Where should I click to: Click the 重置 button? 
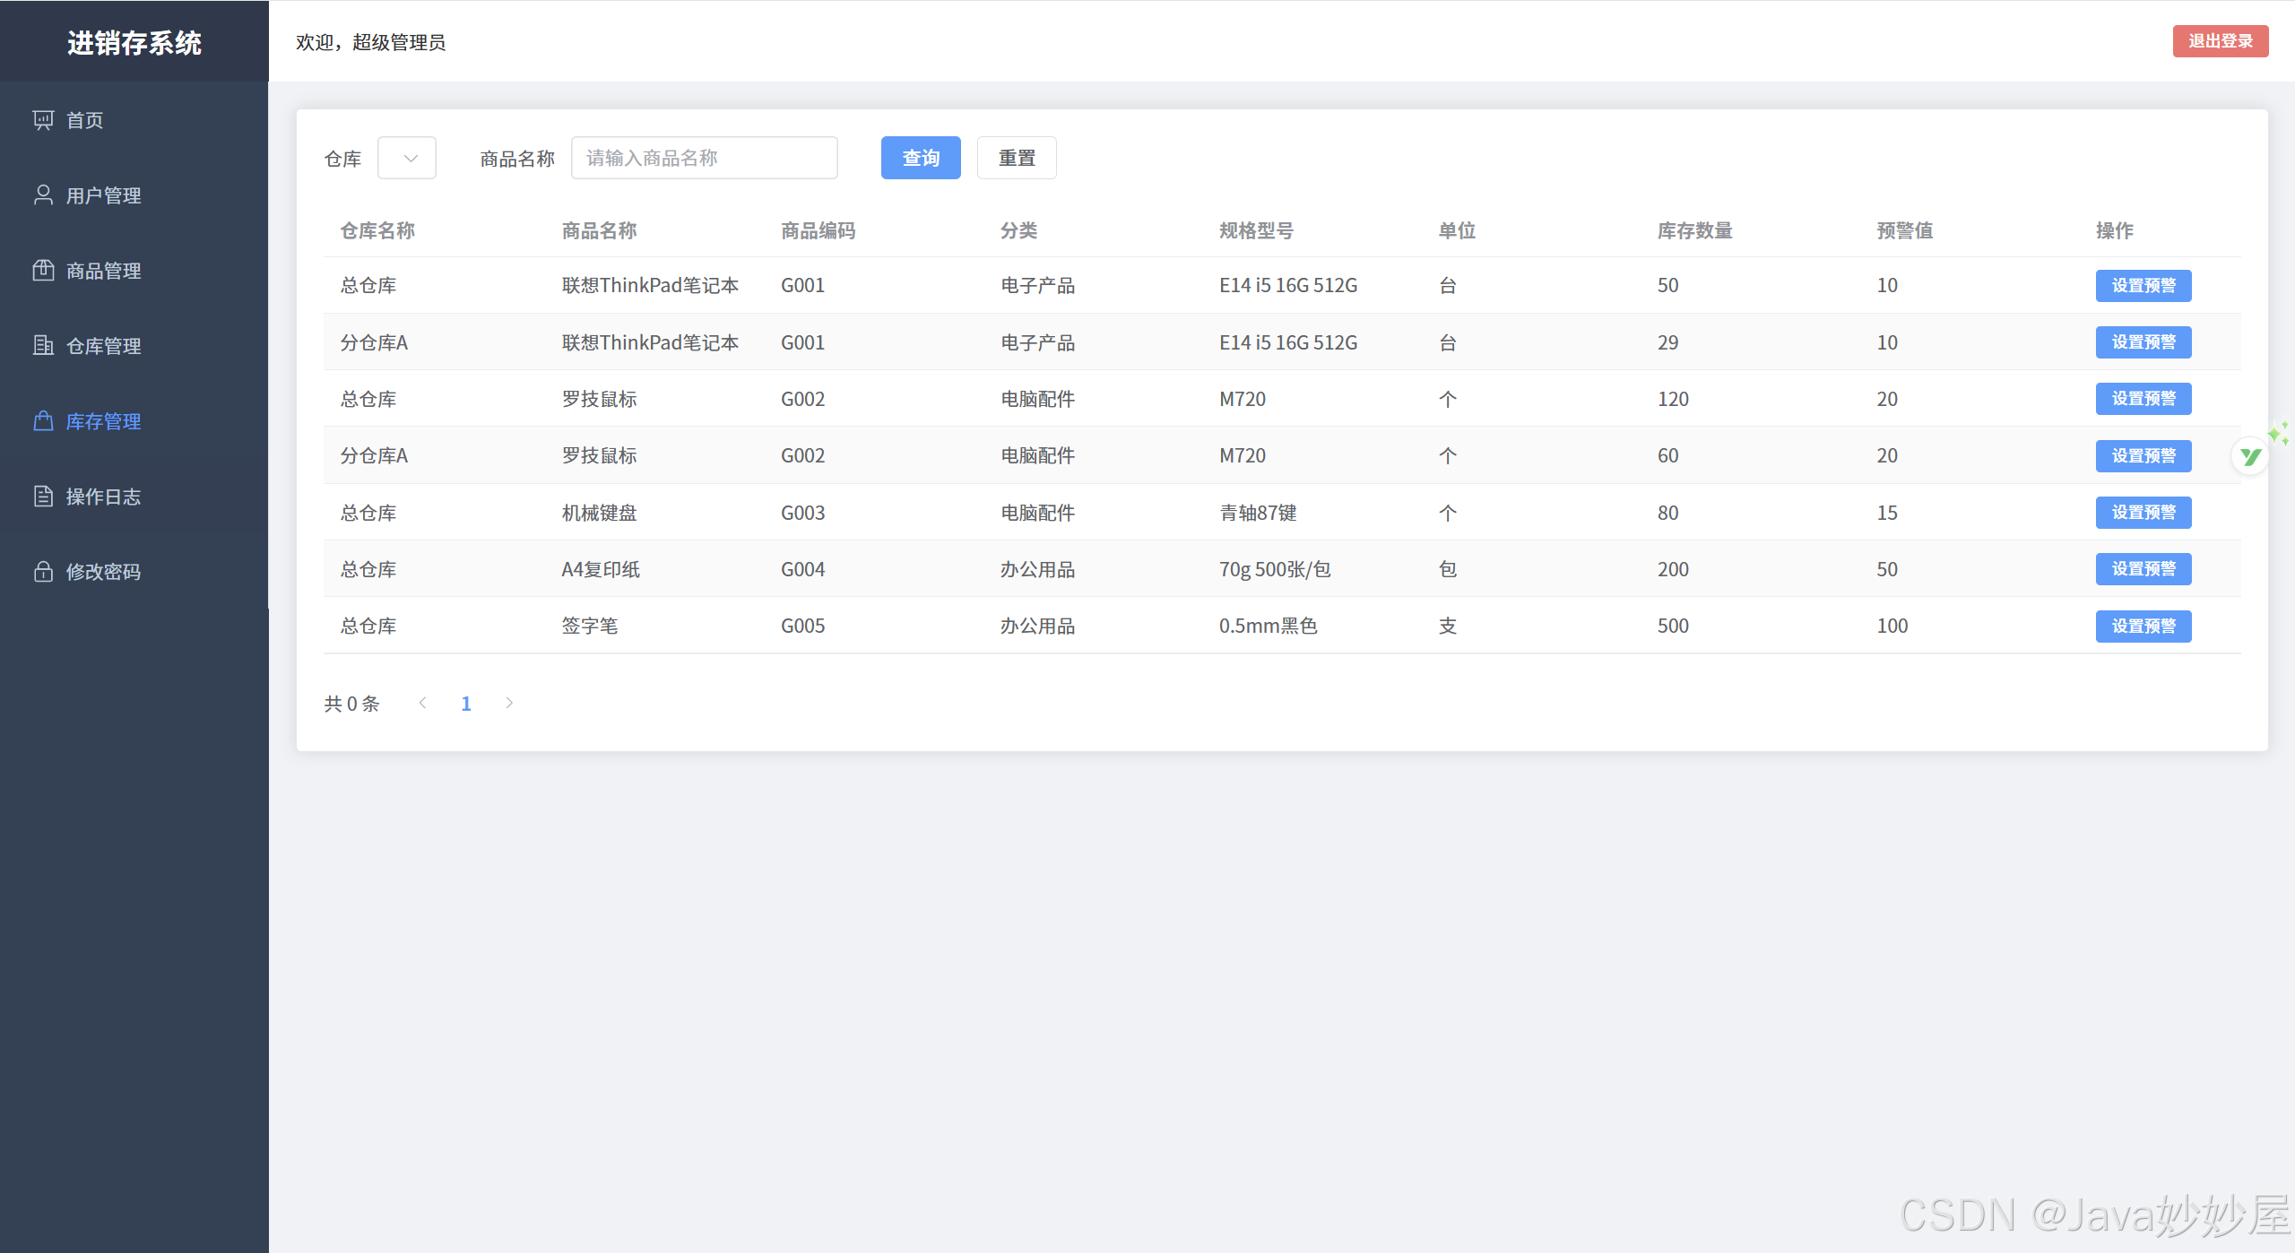pos(1017,158)
